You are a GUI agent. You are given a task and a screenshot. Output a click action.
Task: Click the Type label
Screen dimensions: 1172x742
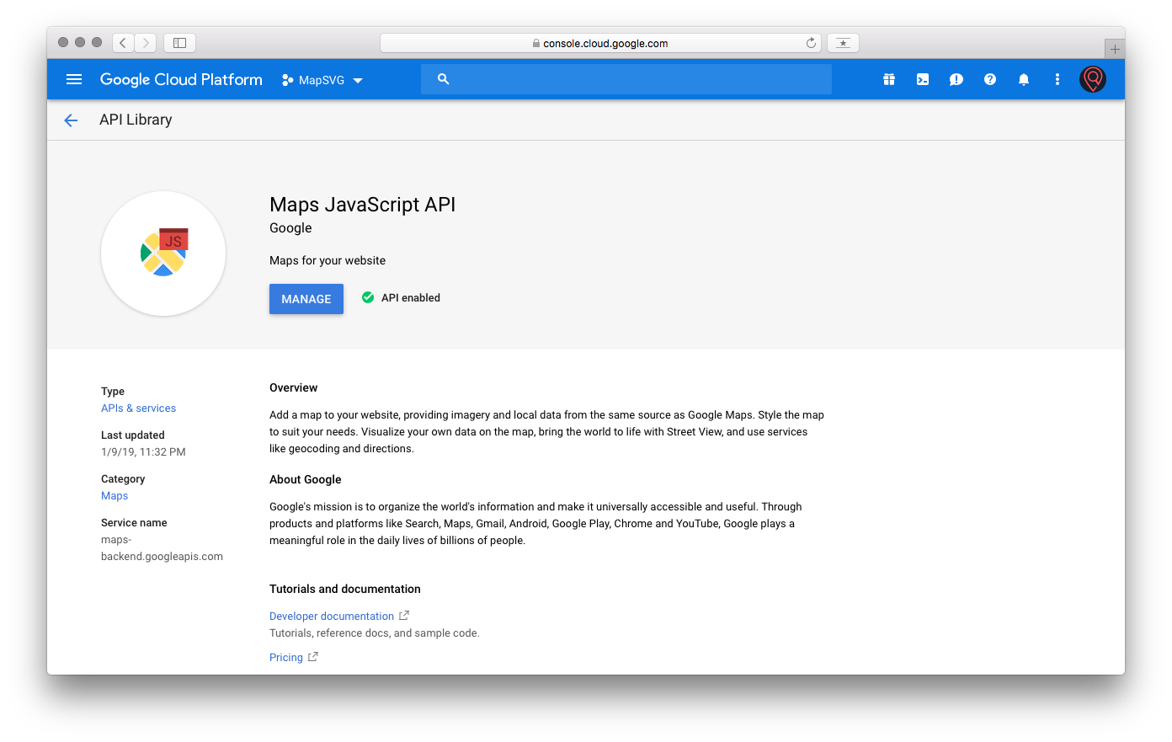[x=113, y=392]
